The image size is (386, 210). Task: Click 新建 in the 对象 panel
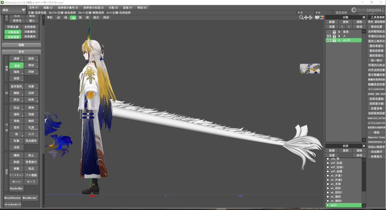point(332,22)
